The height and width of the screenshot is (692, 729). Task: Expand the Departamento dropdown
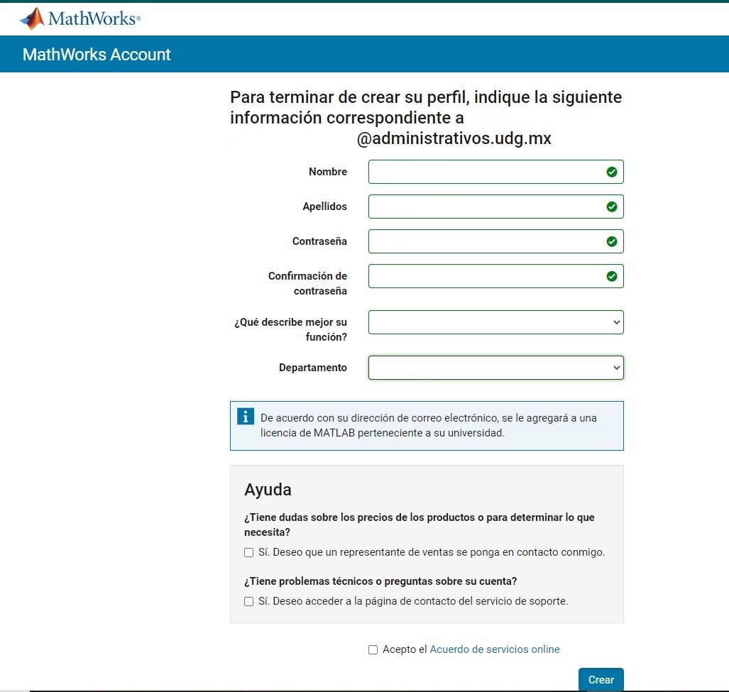click(495, 368)
